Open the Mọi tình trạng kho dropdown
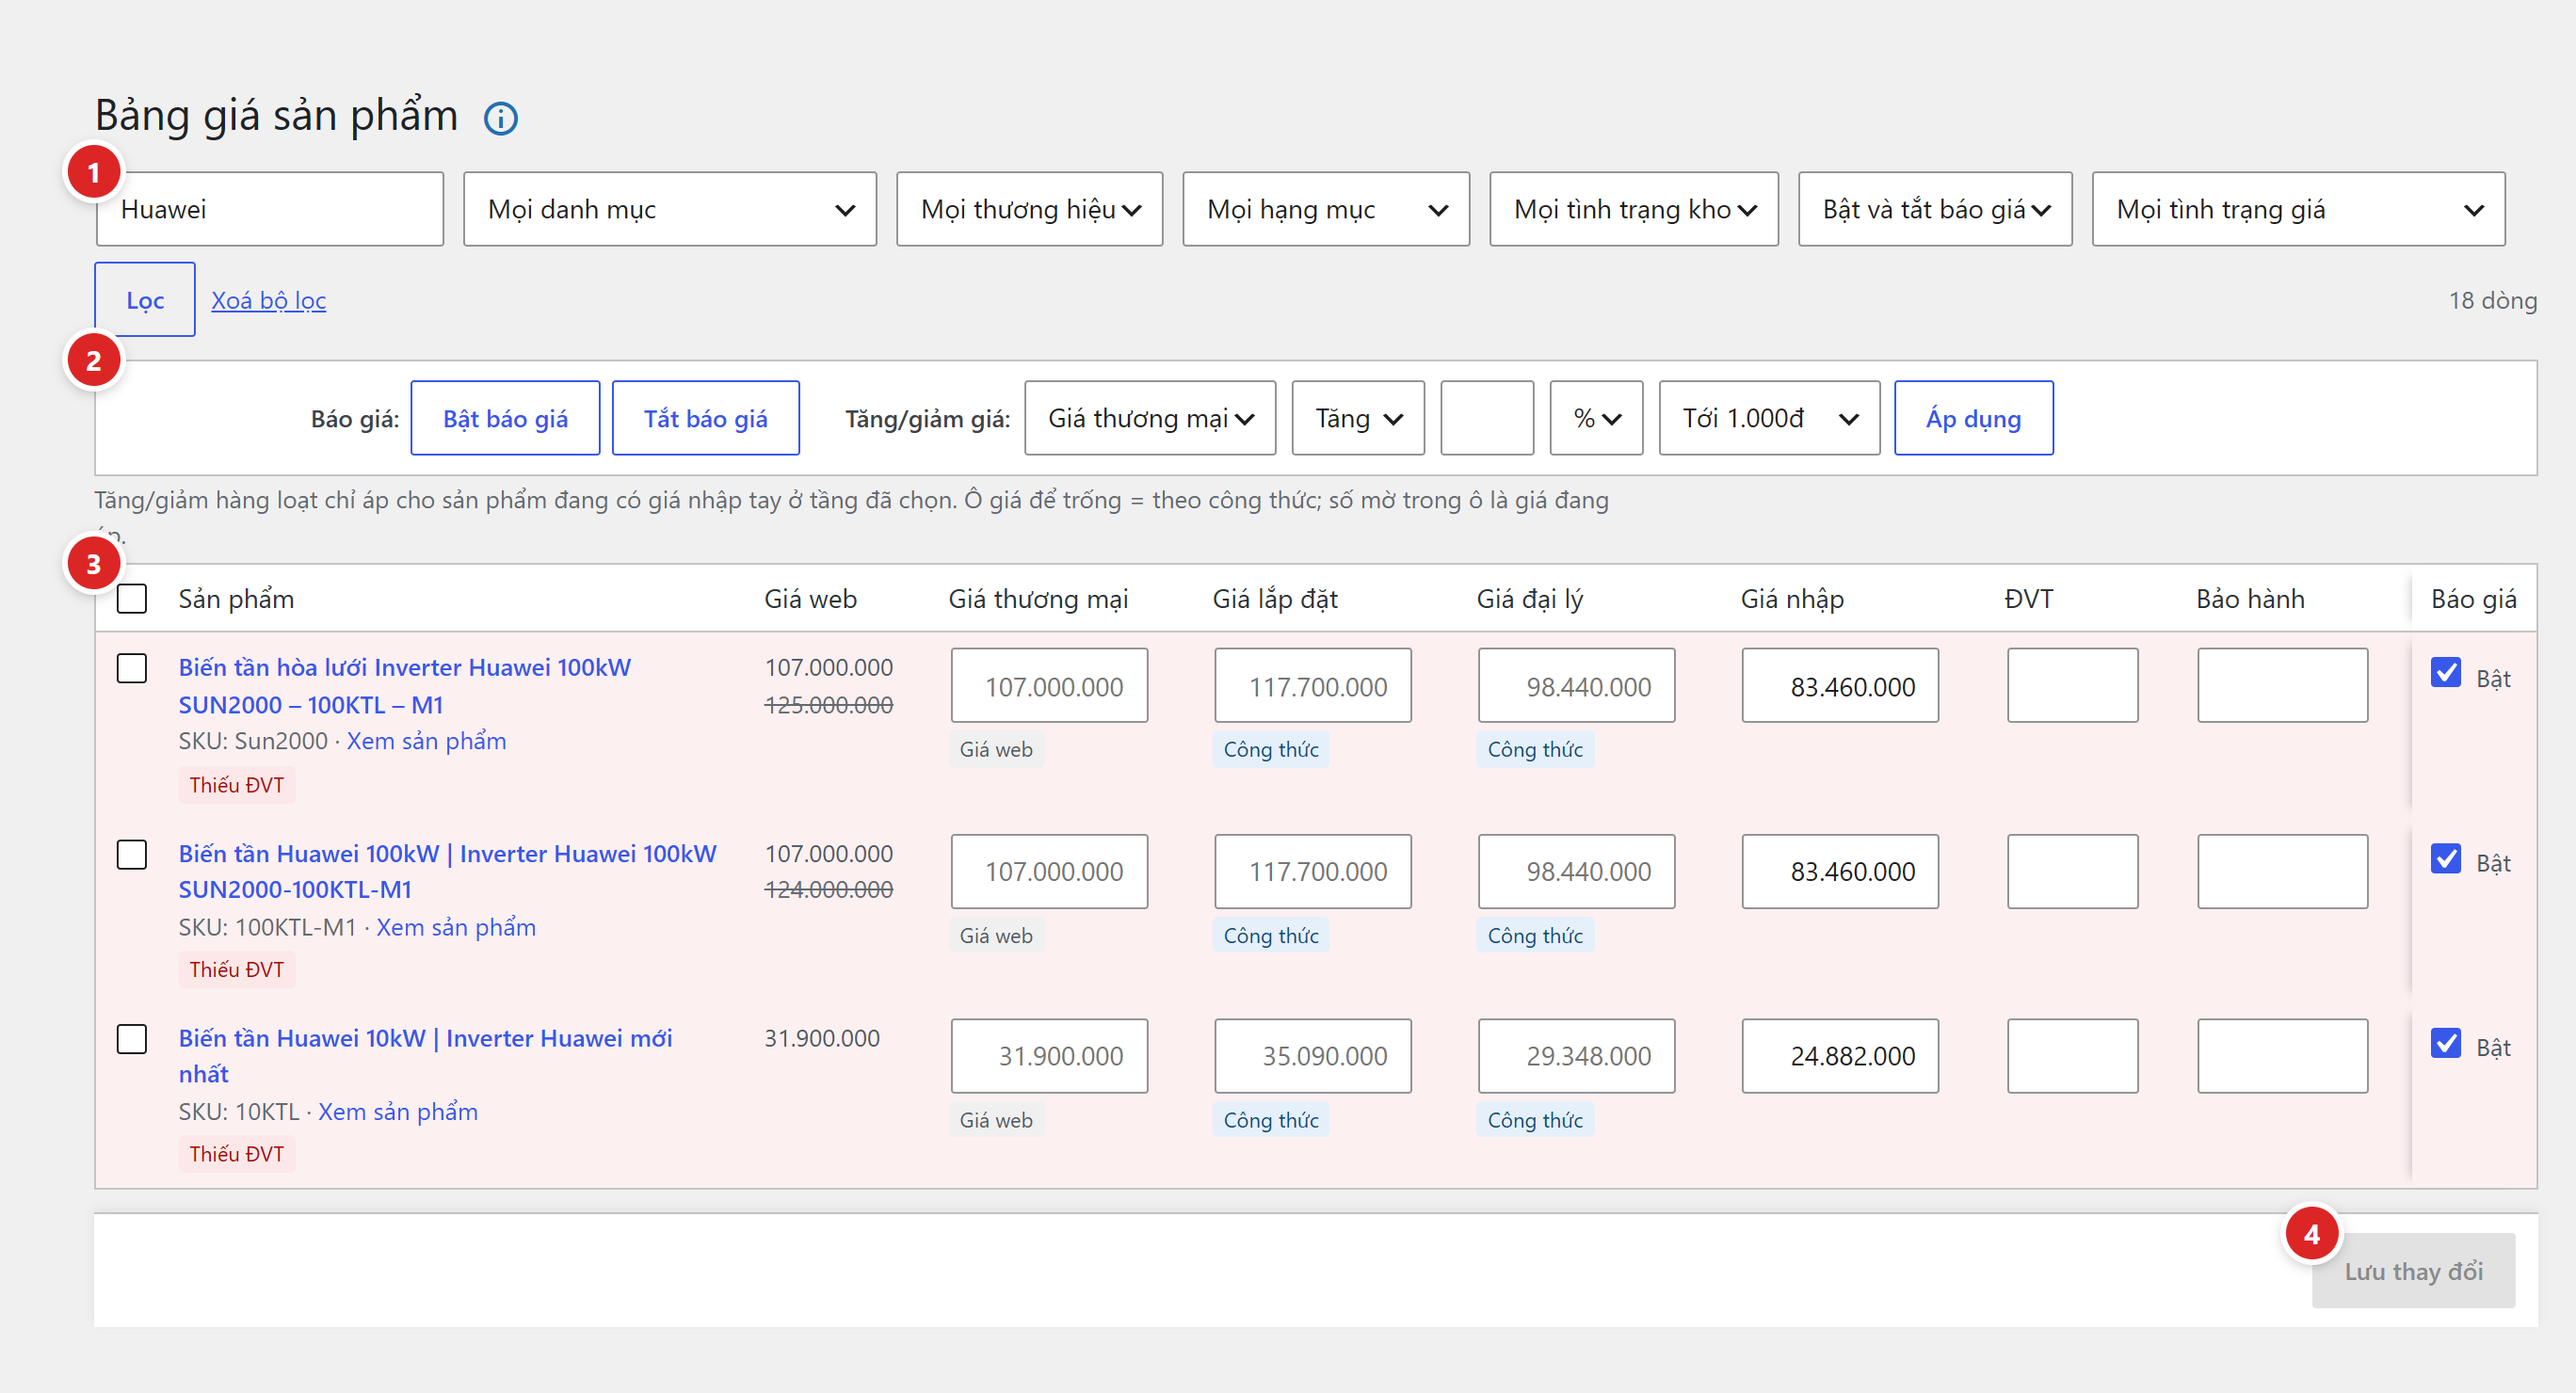Viewport: 2576px width, 1393px height. tap(1634, 209)
